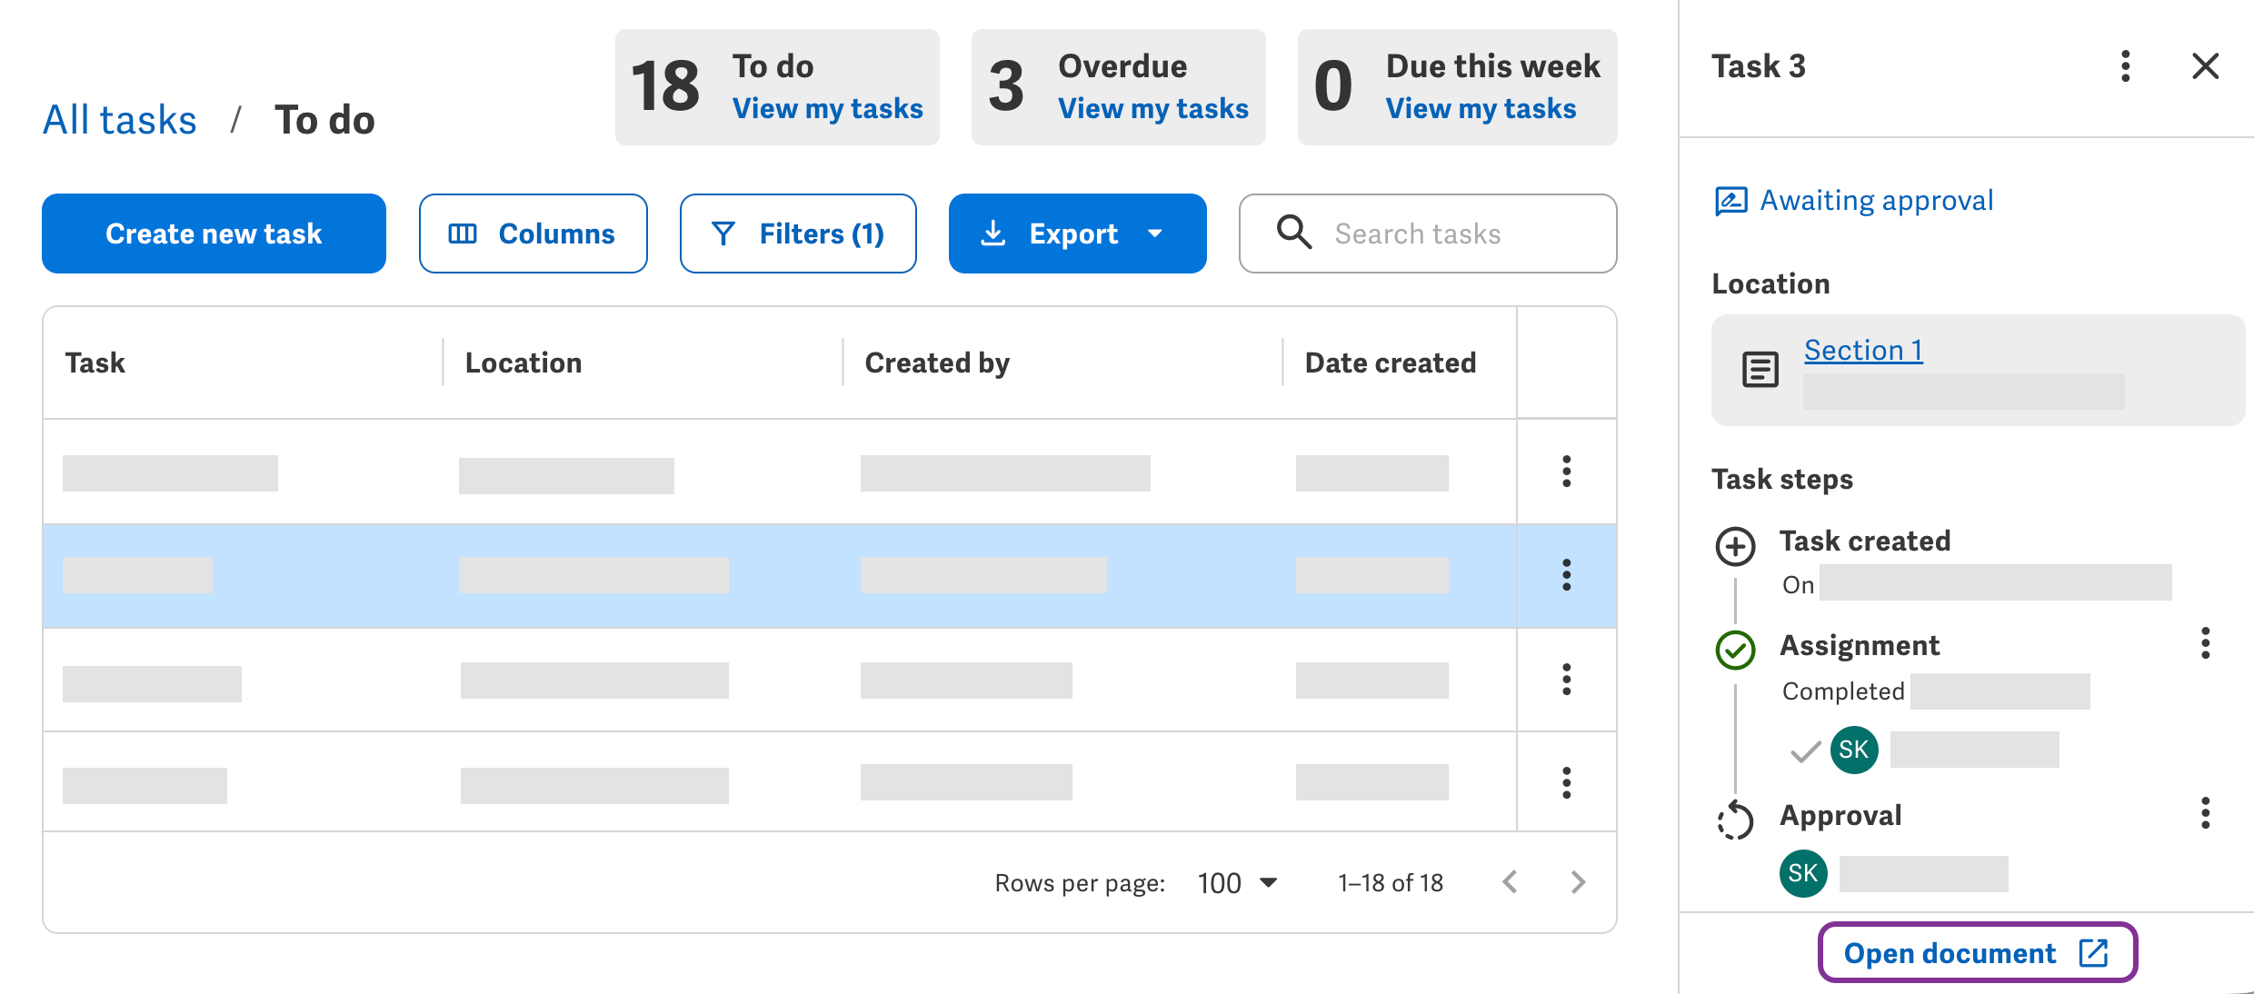Viewport: 2254px width, 994px height.
Task: Click the Create new task button
Action: coord(213,234)
